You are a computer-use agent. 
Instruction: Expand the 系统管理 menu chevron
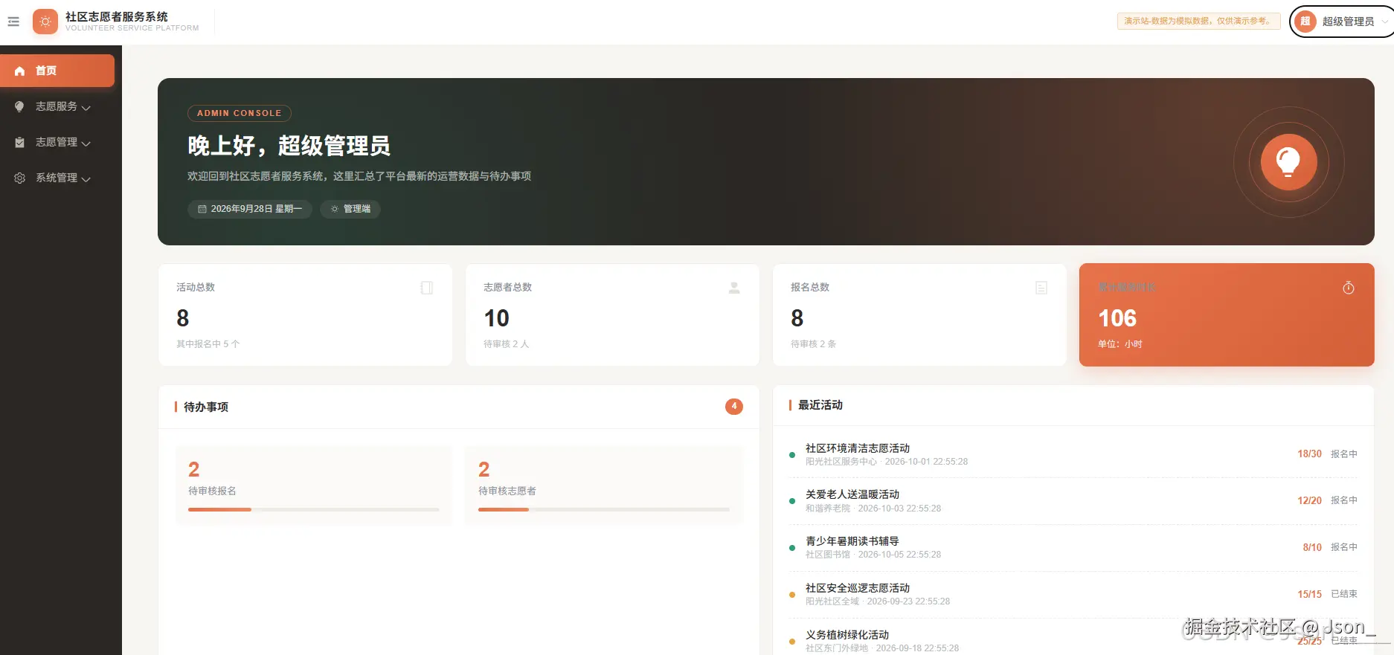(x=86, y=179)
